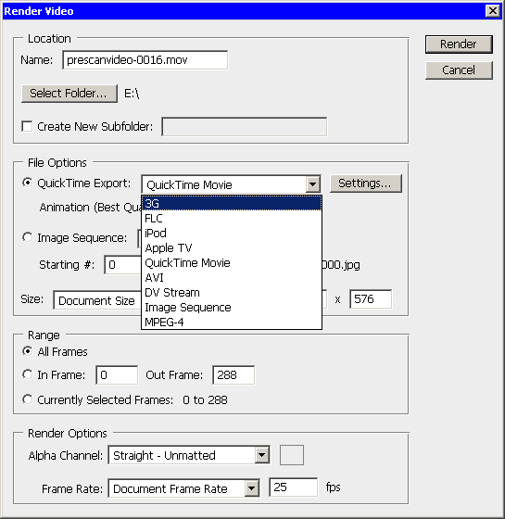
Task: Open the Alpha Channel dropdown
Action: 189,455
